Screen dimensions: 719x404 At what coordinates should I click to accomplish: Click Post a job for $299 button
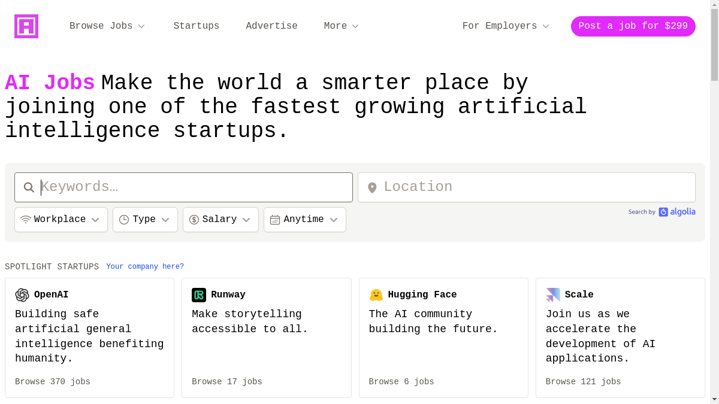(633, 26)
